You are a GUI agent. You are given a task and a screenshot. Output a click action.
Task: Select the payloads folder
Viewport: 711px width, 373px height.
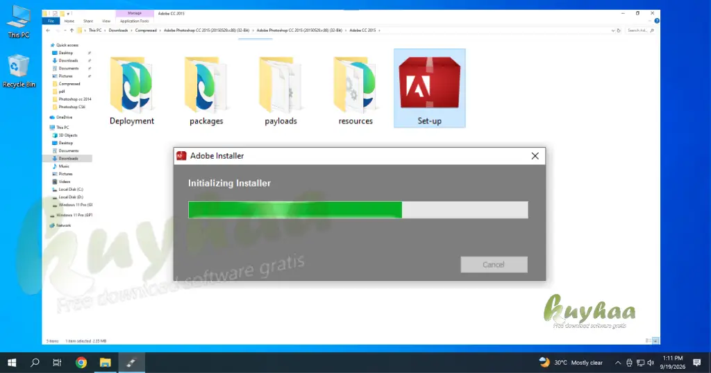point(281,91)
